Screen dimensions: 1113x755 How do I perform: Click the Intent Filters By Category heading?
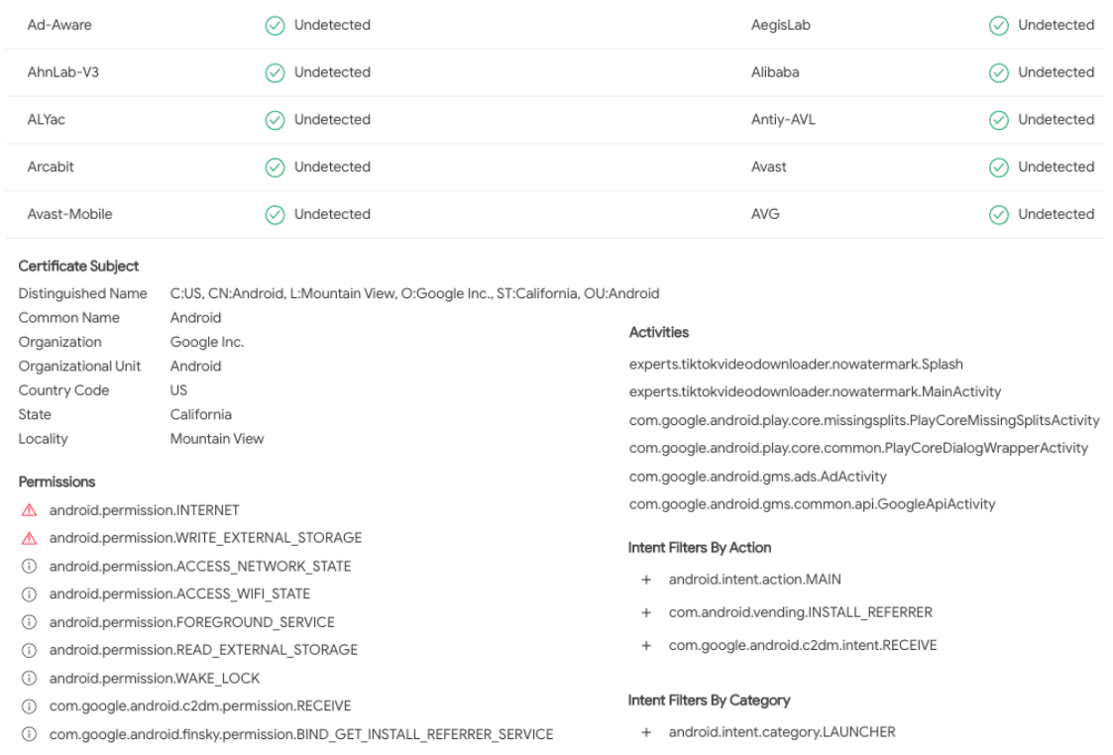click(709, 701)
